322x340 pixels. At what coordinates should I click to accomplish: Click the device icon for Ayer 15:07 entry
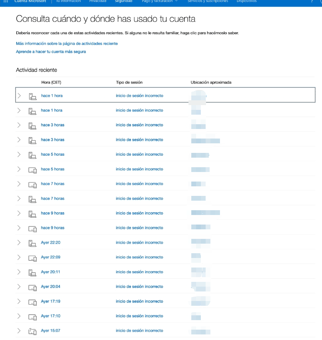[33, 331]
